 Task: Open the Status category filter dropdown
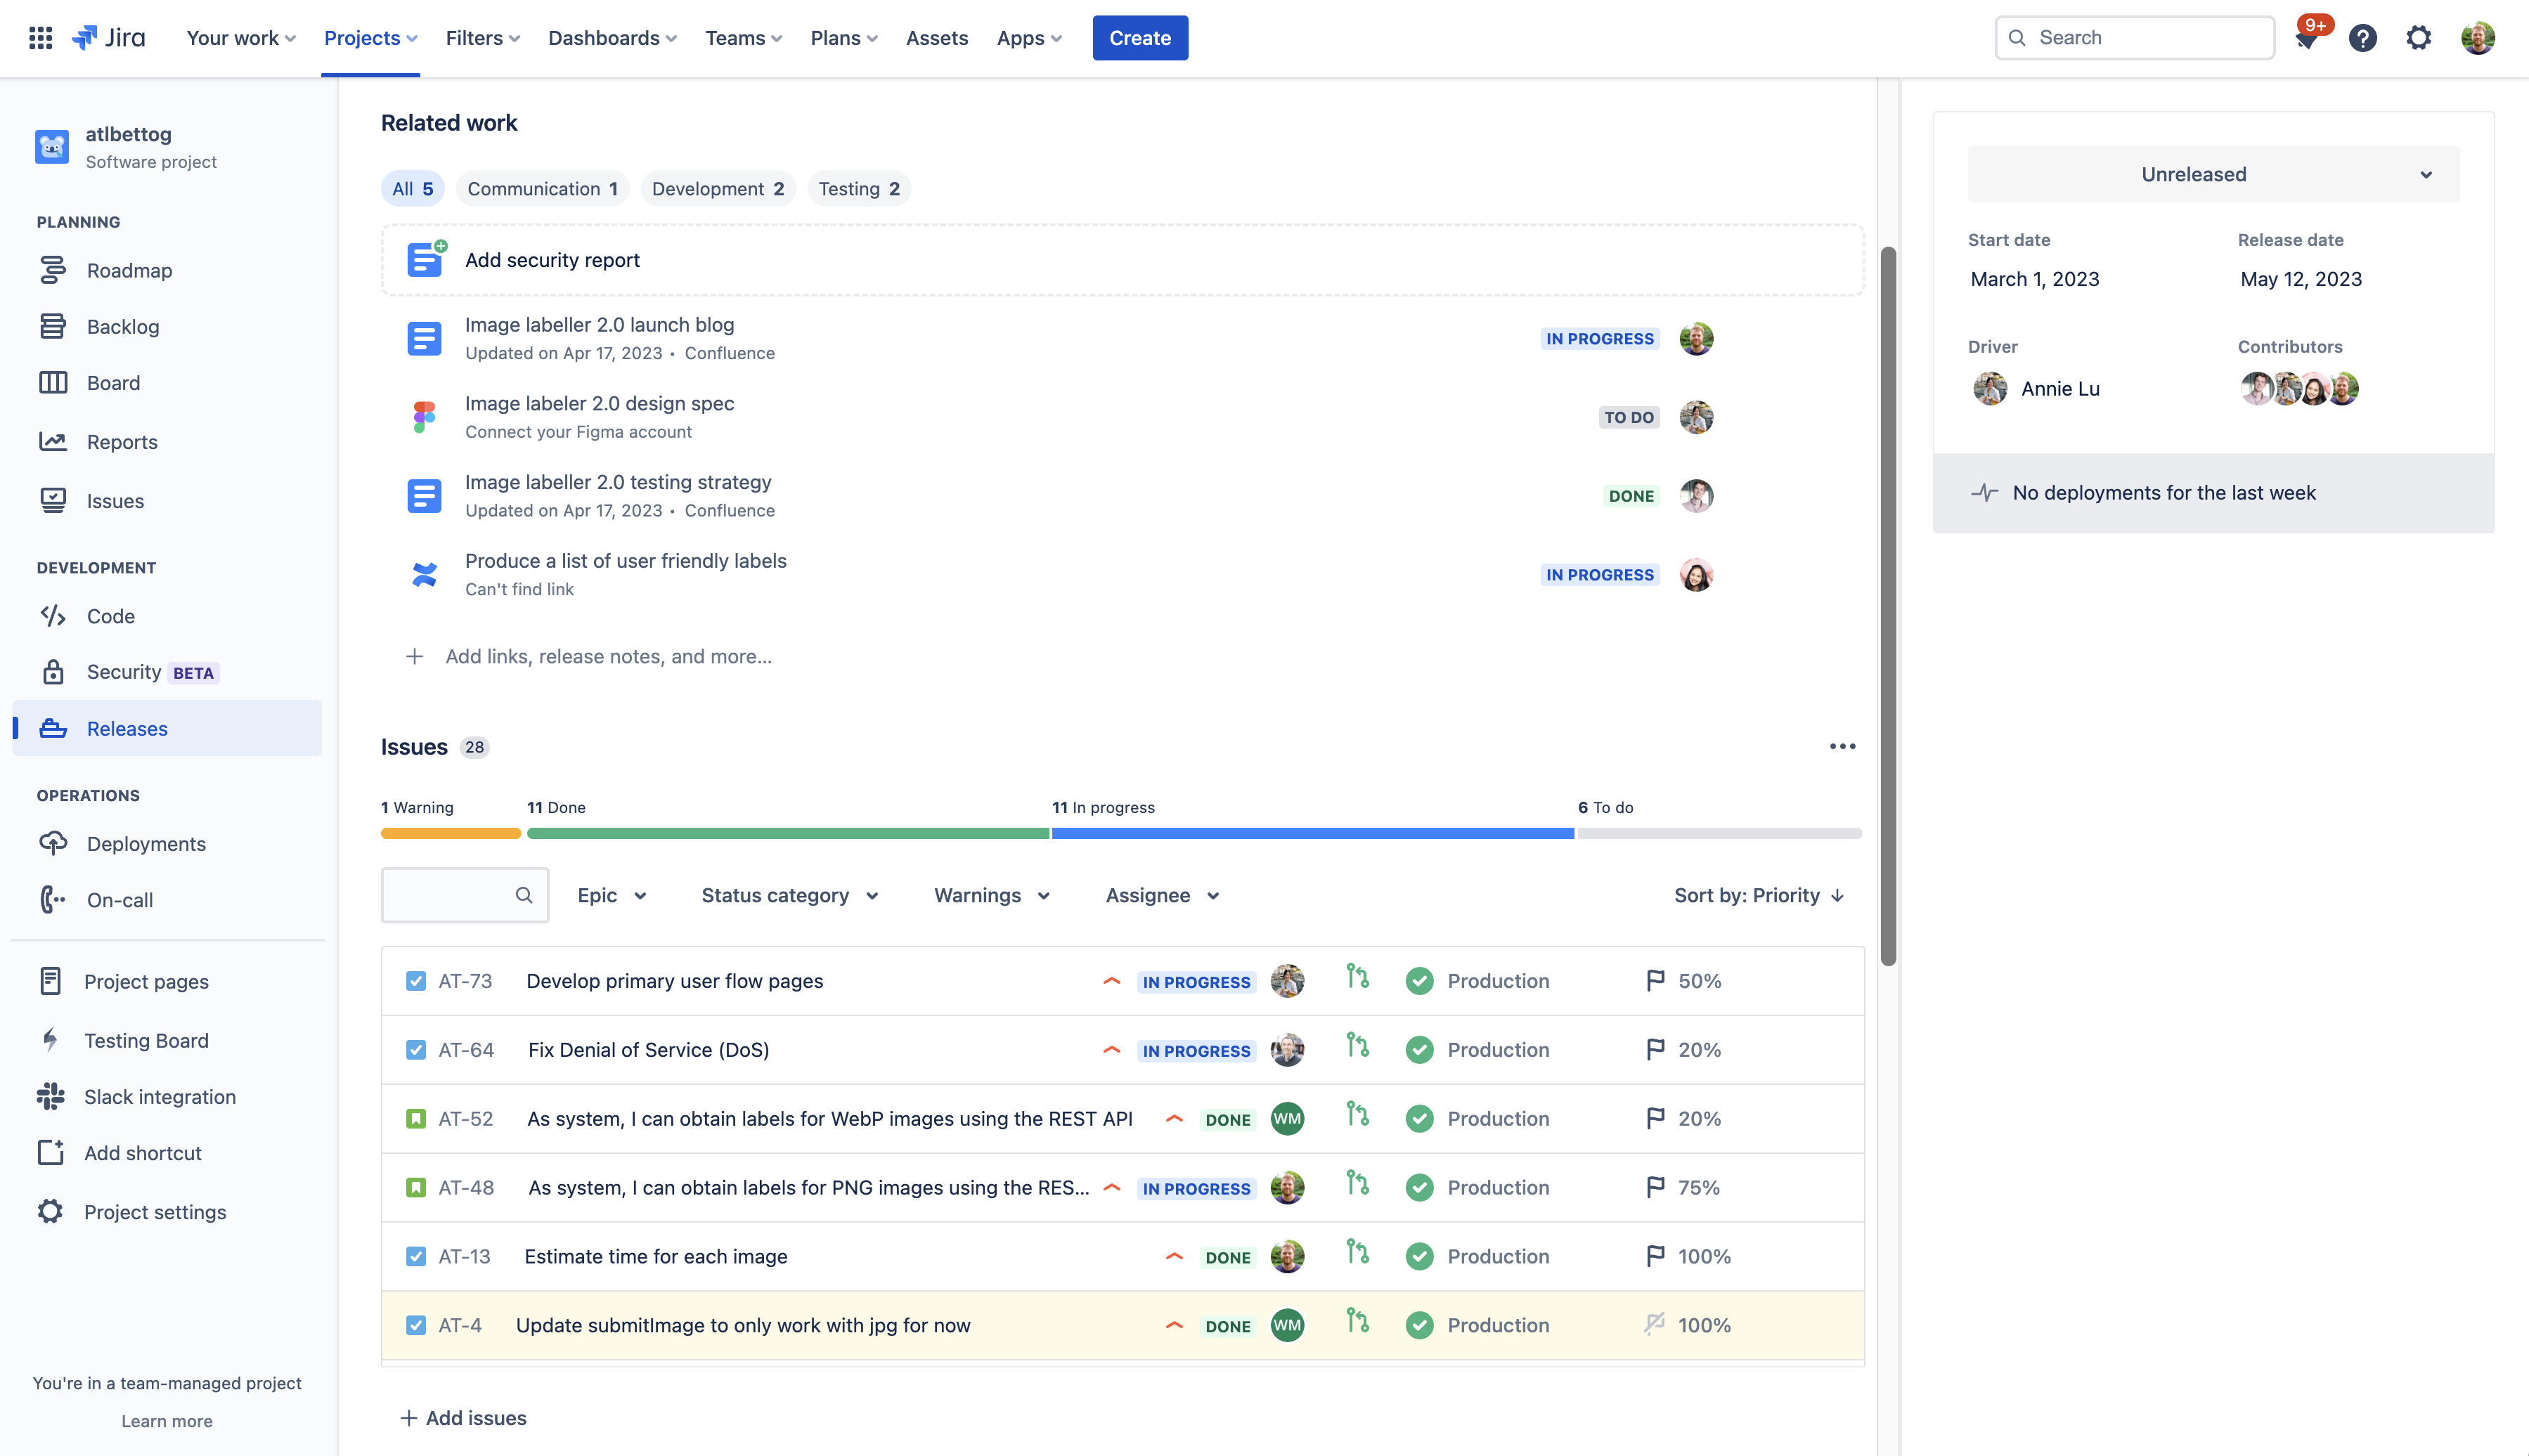click(789, 895)
